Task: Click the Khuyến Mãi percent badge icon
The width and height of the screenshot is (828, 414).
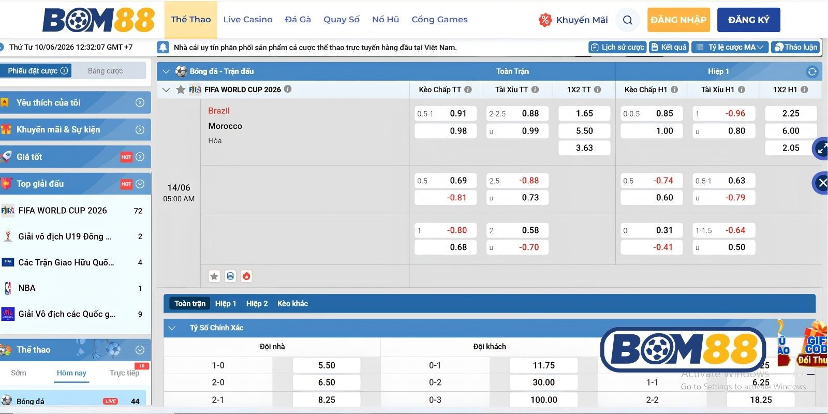Action: (x=545, y=20)
